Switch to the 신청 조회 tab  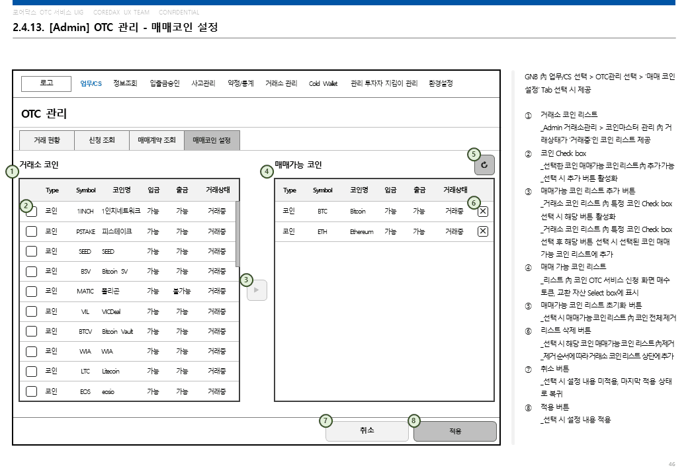(102, 140)
